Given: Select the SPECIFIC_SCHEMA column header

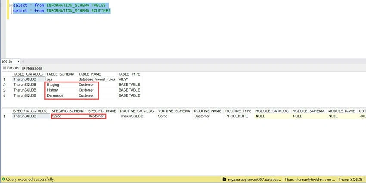Looking at the screenshot, I should click(x=68, y=111).
